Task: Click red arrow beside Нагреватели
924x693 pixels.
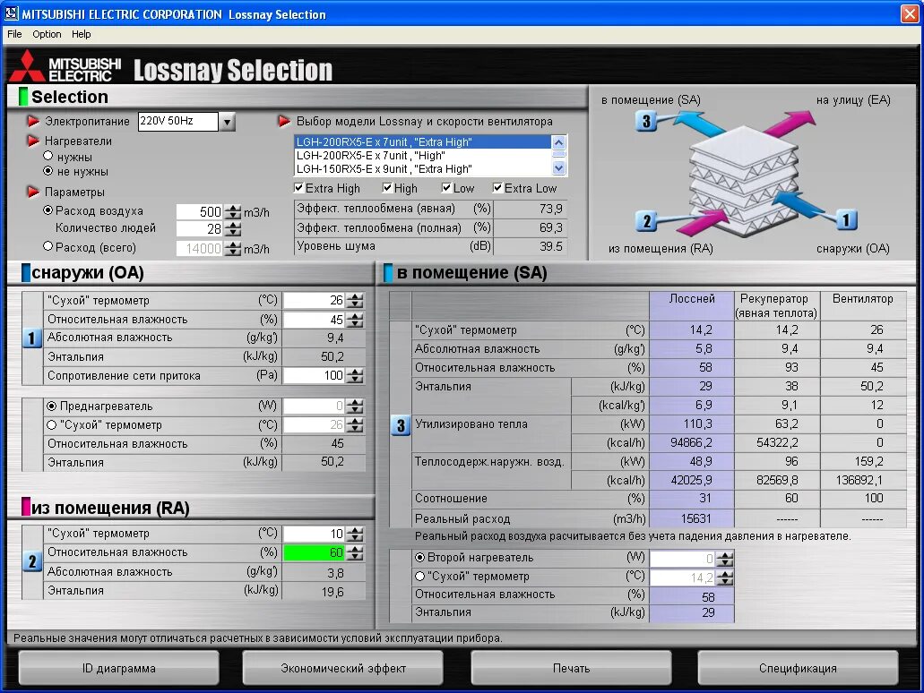Action: point(33,141)
